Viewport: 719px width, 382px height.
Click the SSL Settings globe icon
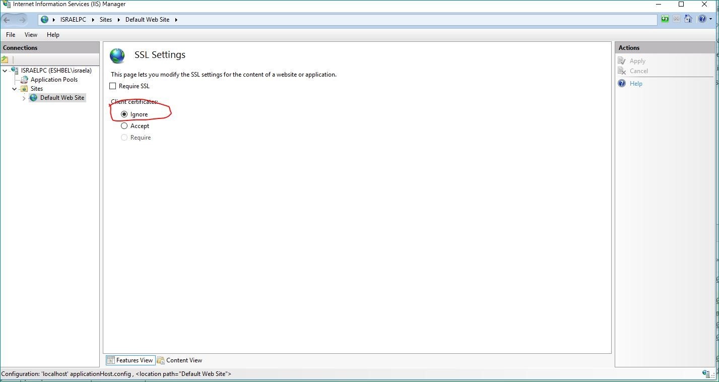[117, 55]
